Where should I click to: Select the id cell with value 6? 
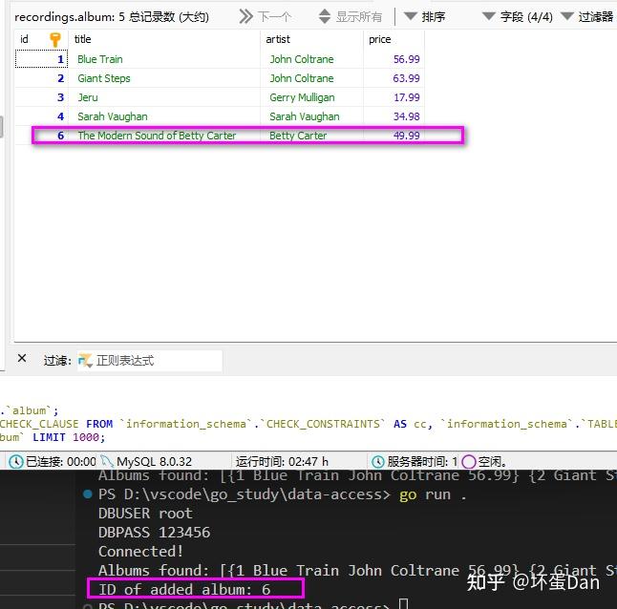coord(41,136)
